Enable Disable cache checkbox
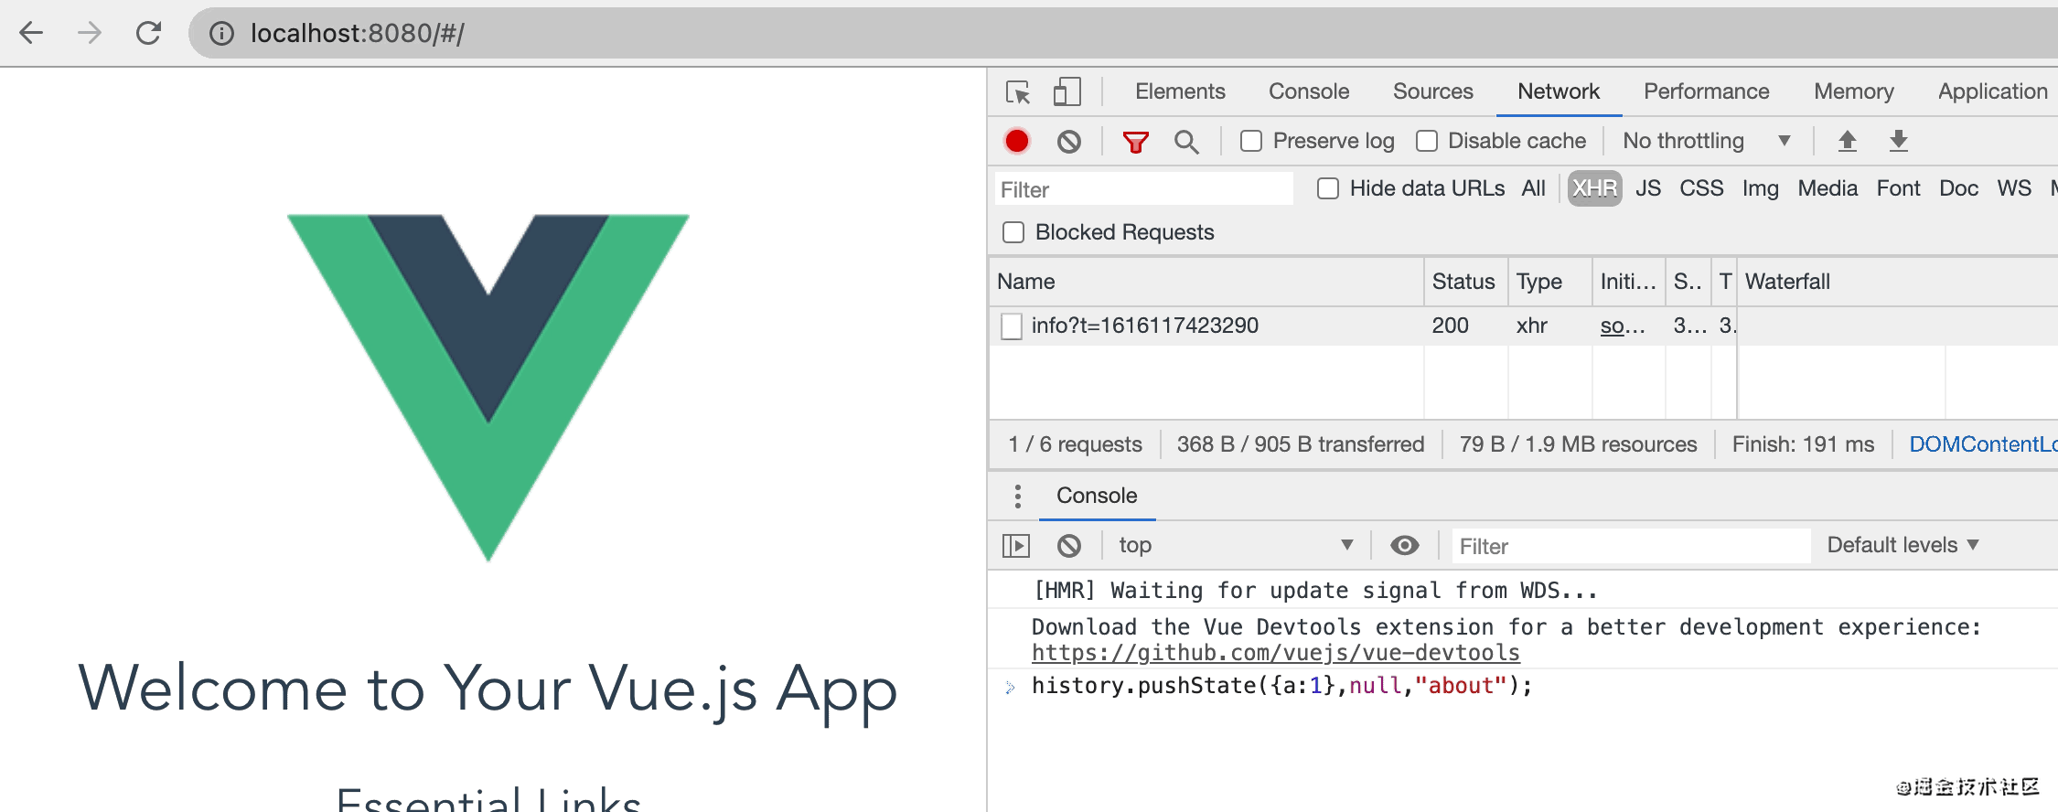Viewport: 2058px width, 812px height. pos(1427,141)
